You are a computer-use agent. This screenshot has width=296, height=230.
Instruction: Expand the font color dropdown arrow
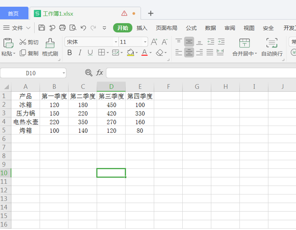[151, 53]
